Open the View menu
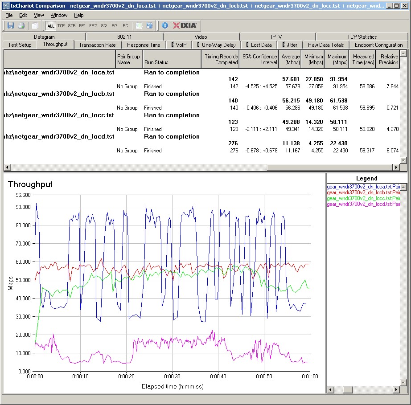 coord(39,15)
